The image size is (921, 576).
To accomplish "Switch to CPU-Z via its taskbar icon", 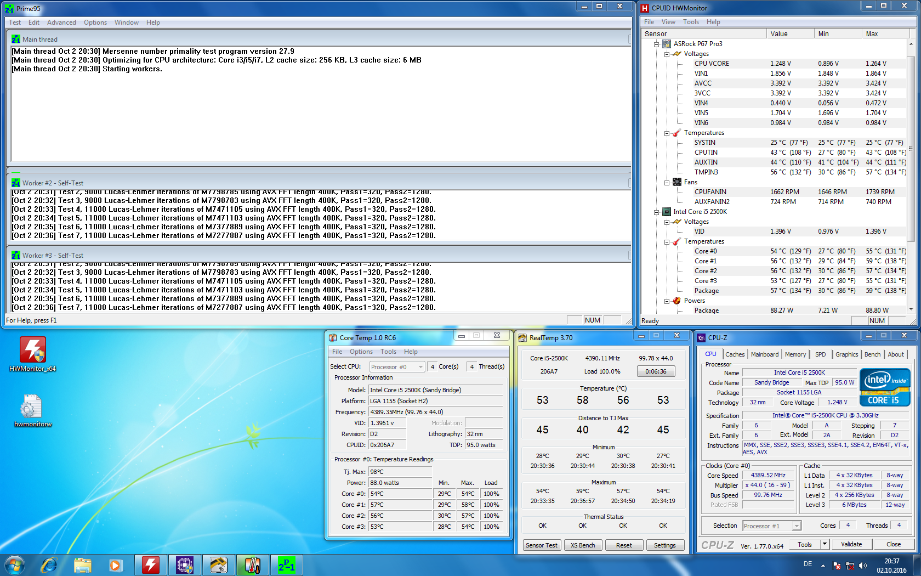I will 185,565.
